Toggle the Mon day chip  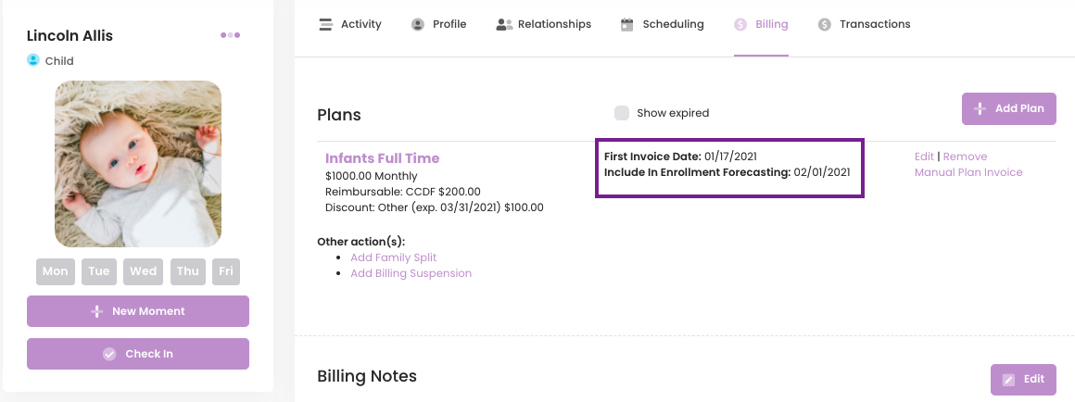pos(55,271)
